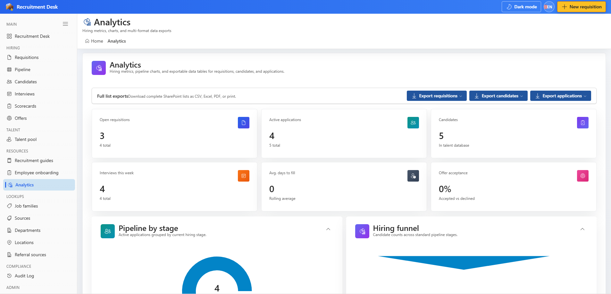Click the teal Active applications card icon
The image size is (611, 294).
pos(413,123)
